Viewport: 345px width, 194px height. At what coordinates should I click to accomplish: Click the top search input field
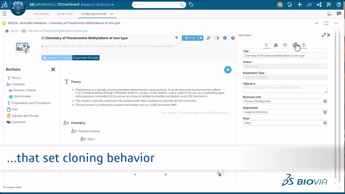coord(156,5)
